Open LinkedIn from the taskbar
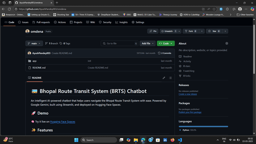Viewport: 256px width, 144px height. [165, 140]
